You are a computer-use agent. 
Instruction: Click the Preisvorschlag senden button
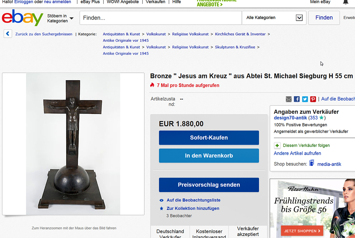click(x=209, y=185)
